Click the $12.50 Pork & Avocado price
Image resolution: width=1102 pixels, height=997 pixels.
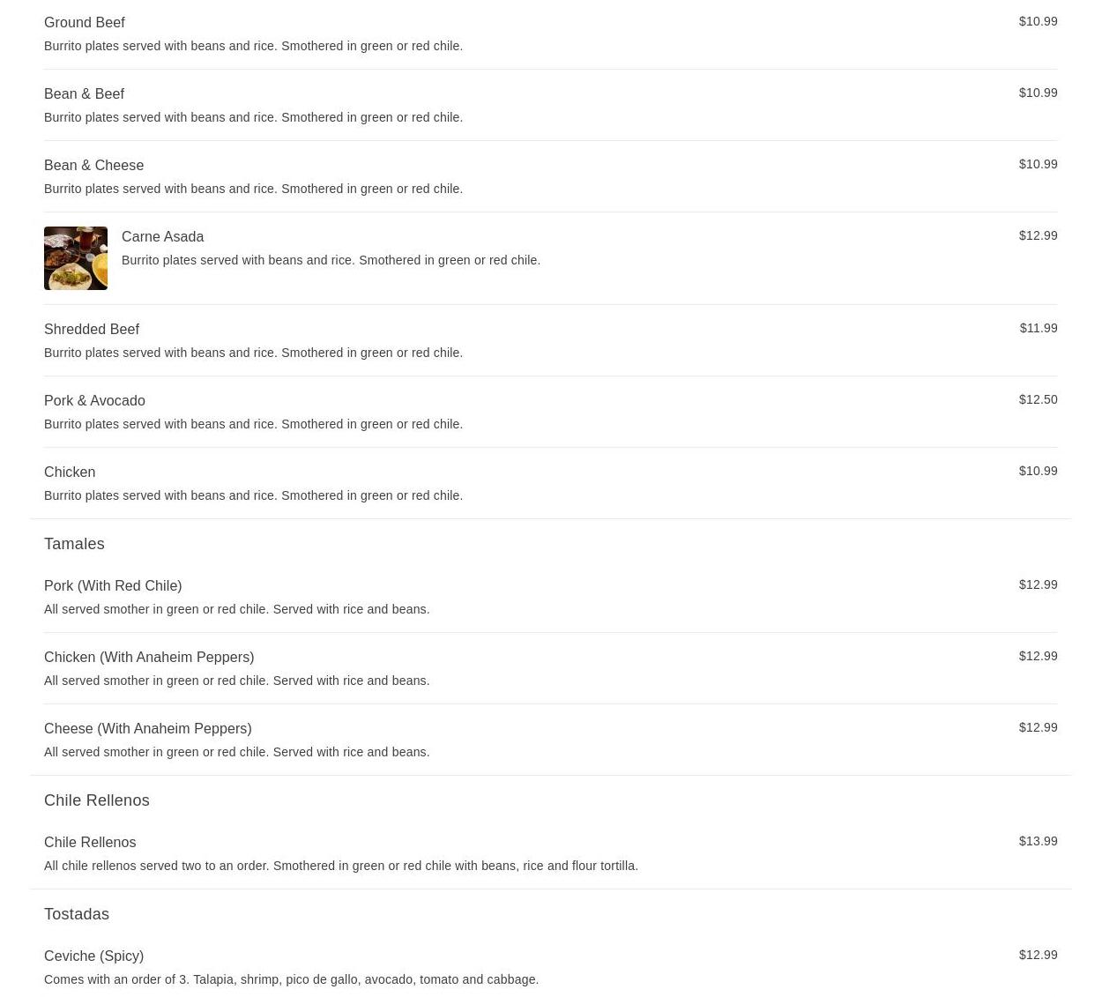click(1038, 399)
